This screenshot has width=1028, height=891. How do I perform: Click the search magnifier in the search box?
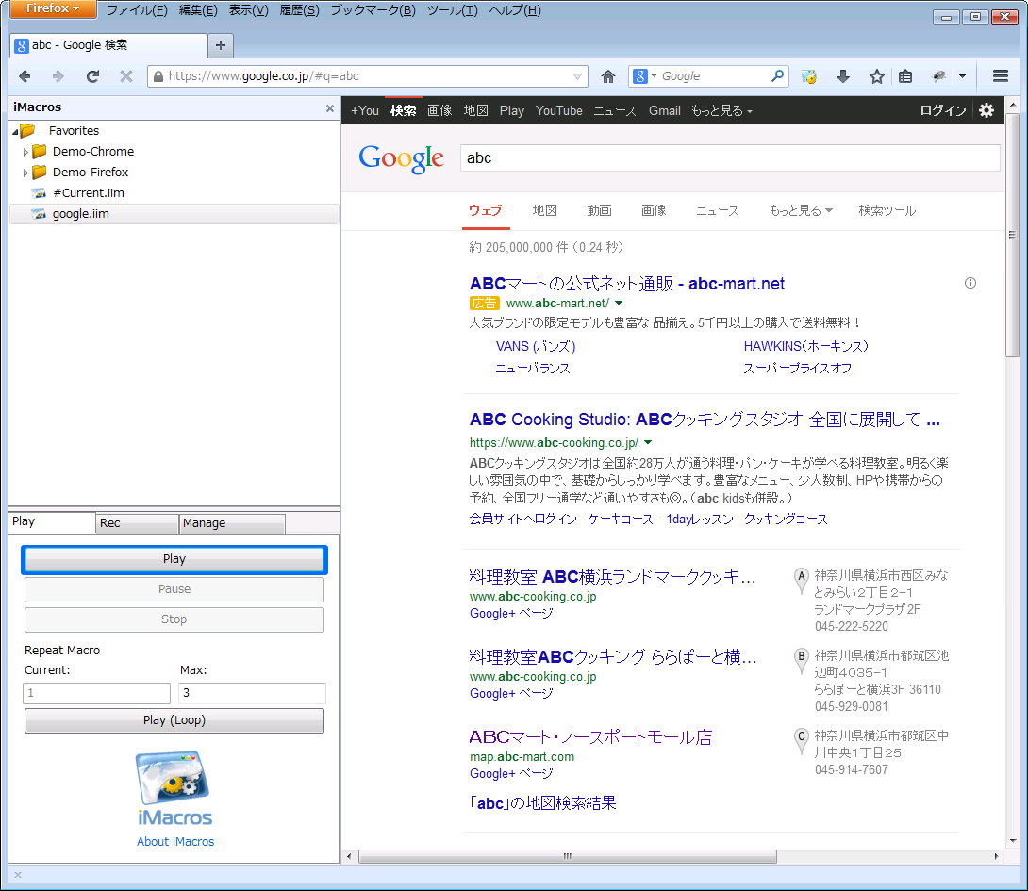click(x=777, y=76)
